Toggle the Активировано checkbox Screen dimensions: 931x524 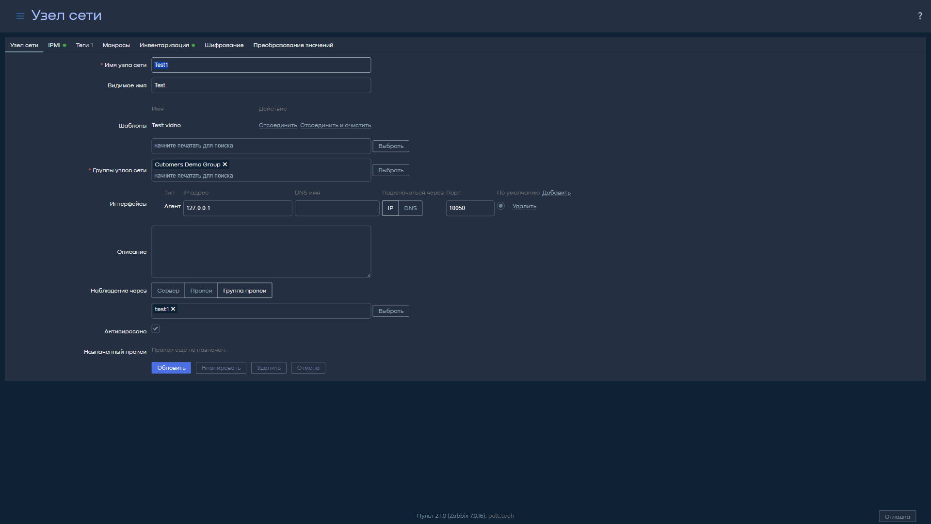(x=156, y=328)
